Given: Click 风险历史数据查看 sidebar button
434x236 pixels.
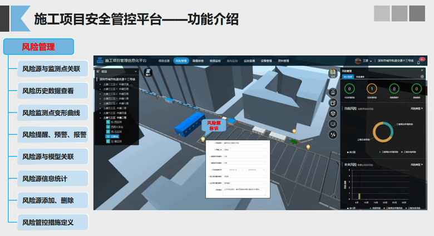Looking at the screenshot, I should (51, 91).
